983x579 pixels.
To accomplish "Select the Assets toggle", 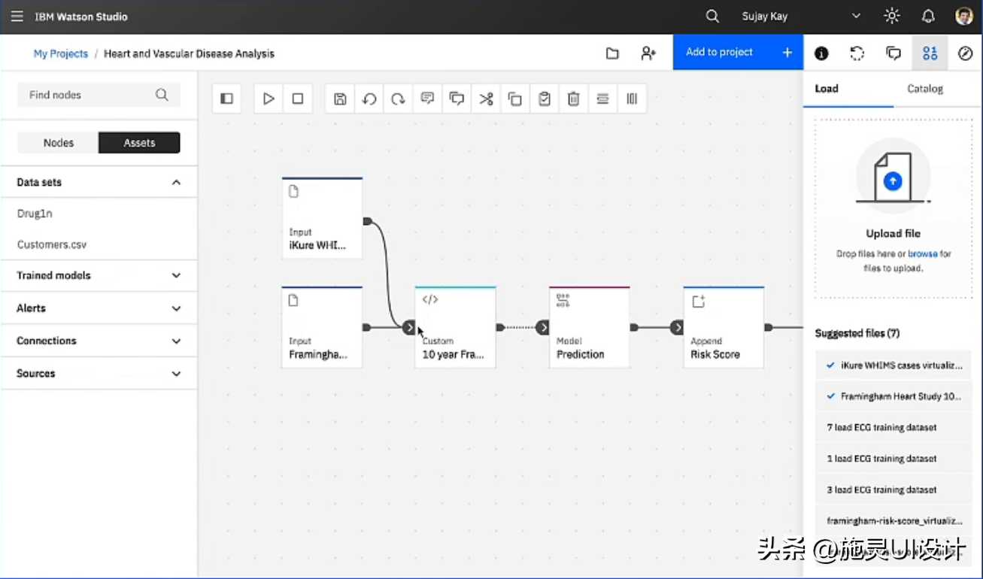I will [x=139, y=143].
